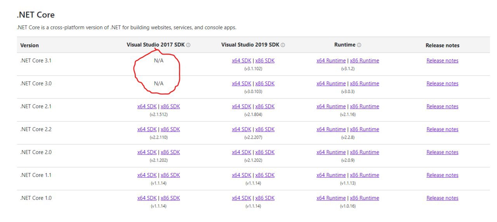Click info icon beside Runtime header
Viewport: 497px width, 222px height.
point(359,45)
